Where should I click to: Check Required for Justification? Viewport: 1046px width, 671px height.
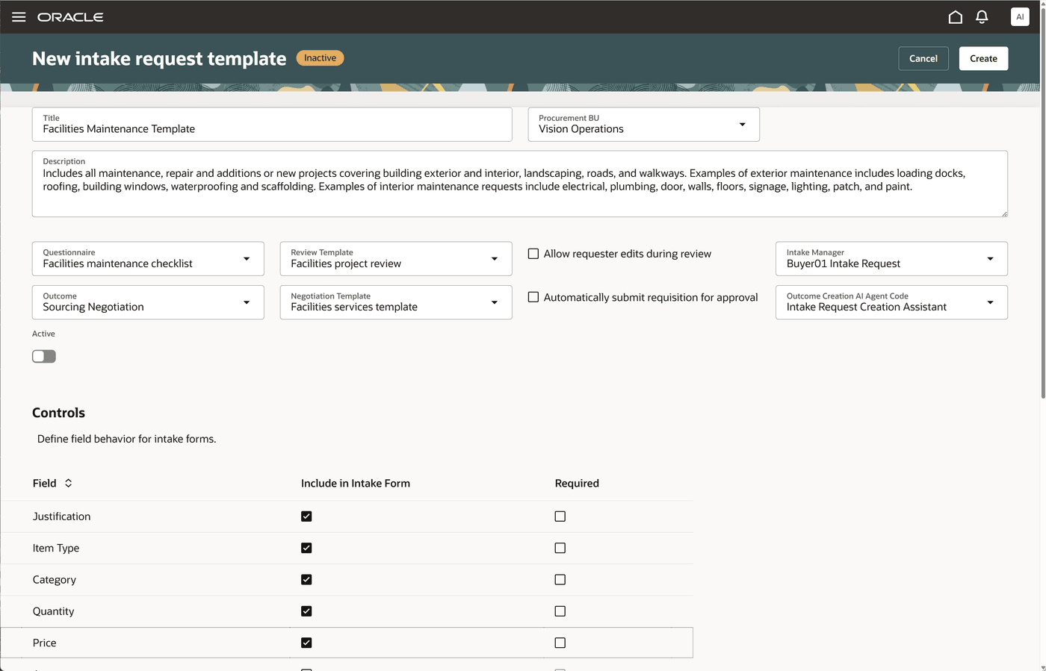560,516
